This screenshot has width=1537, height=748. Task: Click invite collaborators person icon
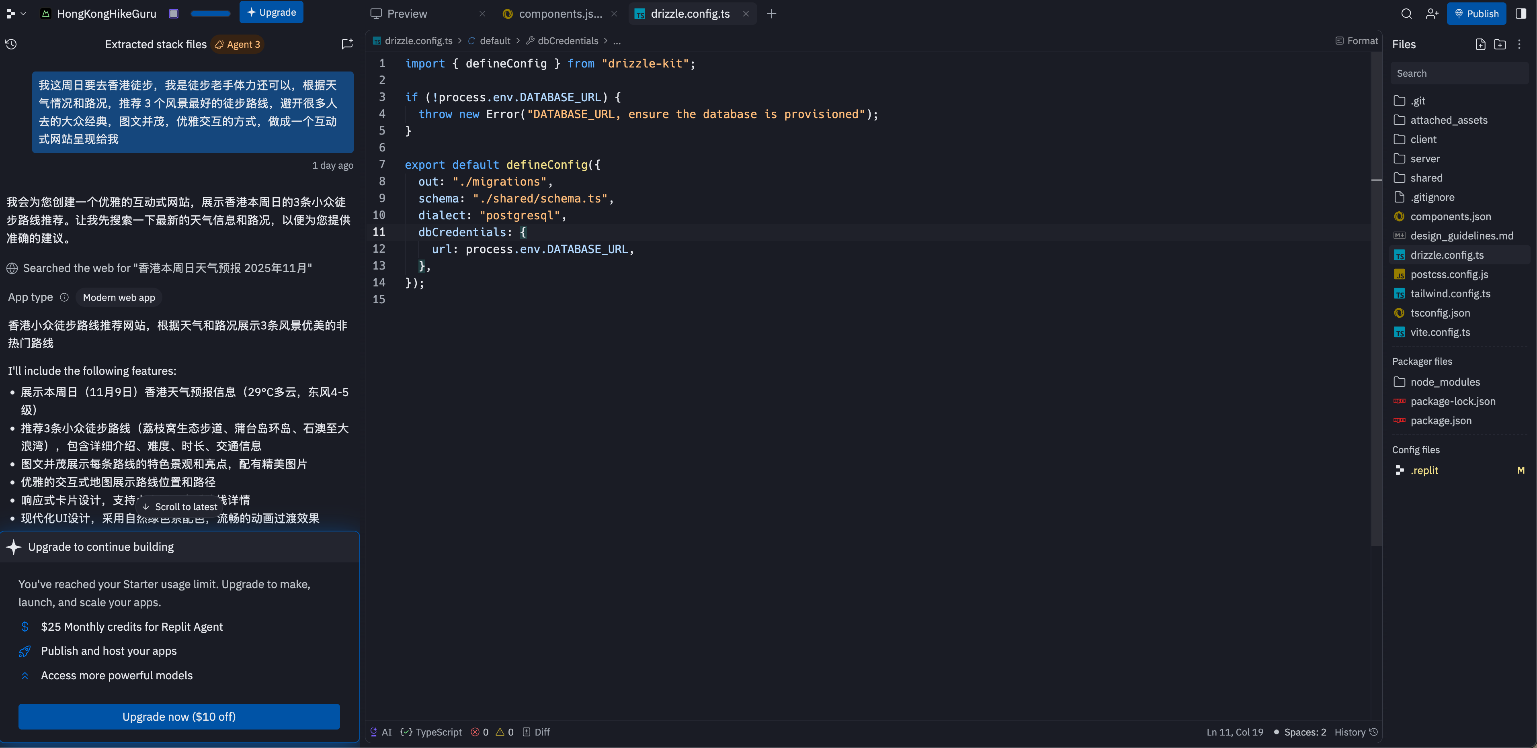1432,14
